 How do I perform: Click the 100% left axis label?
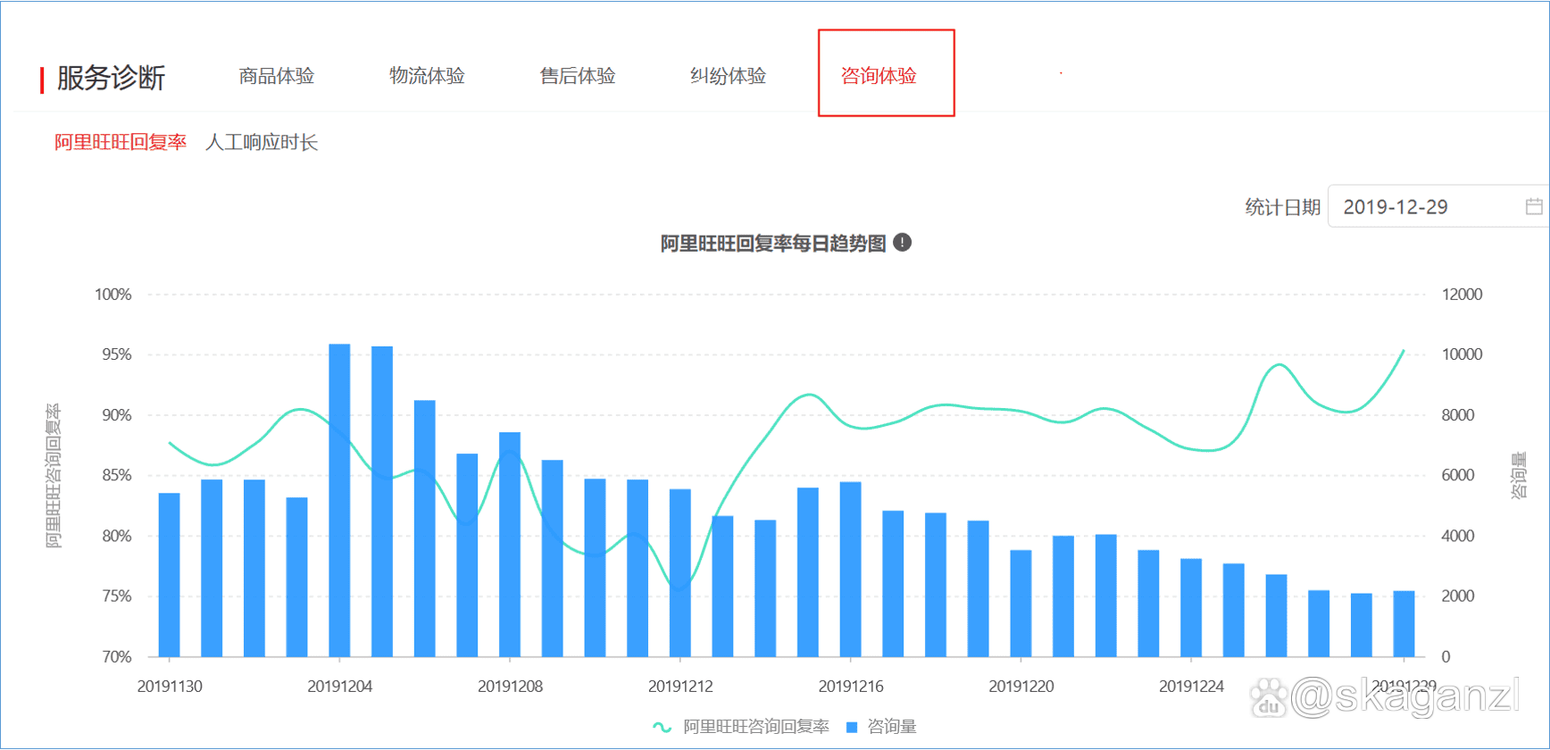(x=113, y=295)
